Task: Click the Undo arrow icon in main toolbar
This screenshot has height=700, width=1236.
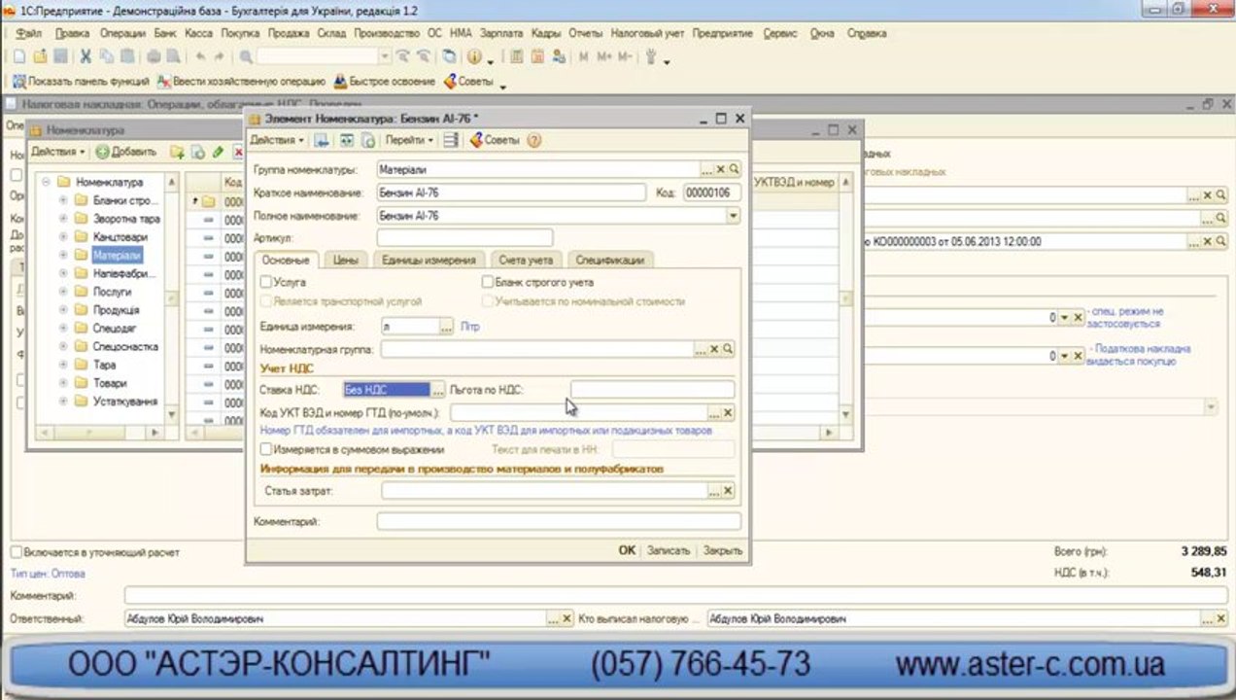Action: [200, 57]
